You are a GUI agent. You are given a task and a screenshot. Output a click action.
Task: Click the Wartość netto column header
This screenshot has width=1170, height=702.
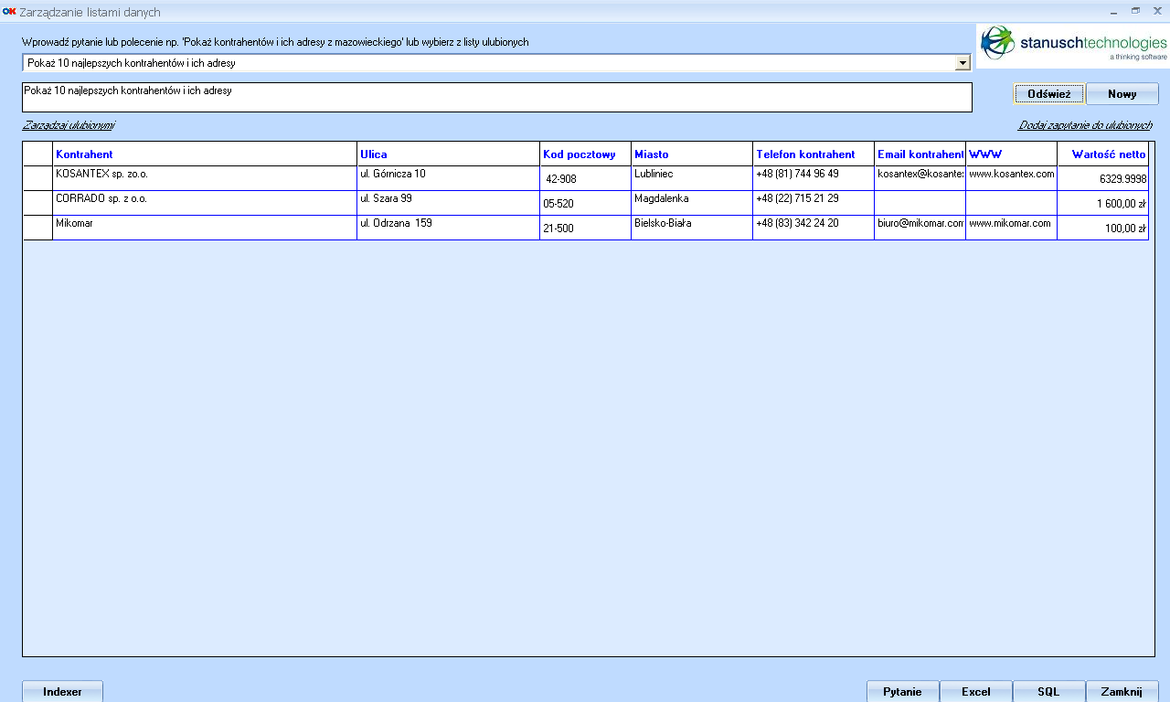pyautogui.click(x=1103, y=154)
